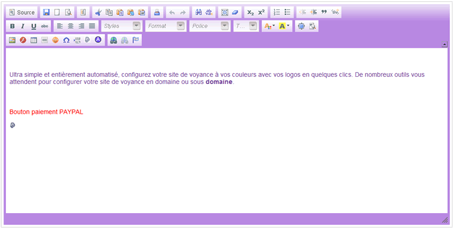The image size is (453, 228).
Task: Switch to Source code view
Action: [22, 13]
